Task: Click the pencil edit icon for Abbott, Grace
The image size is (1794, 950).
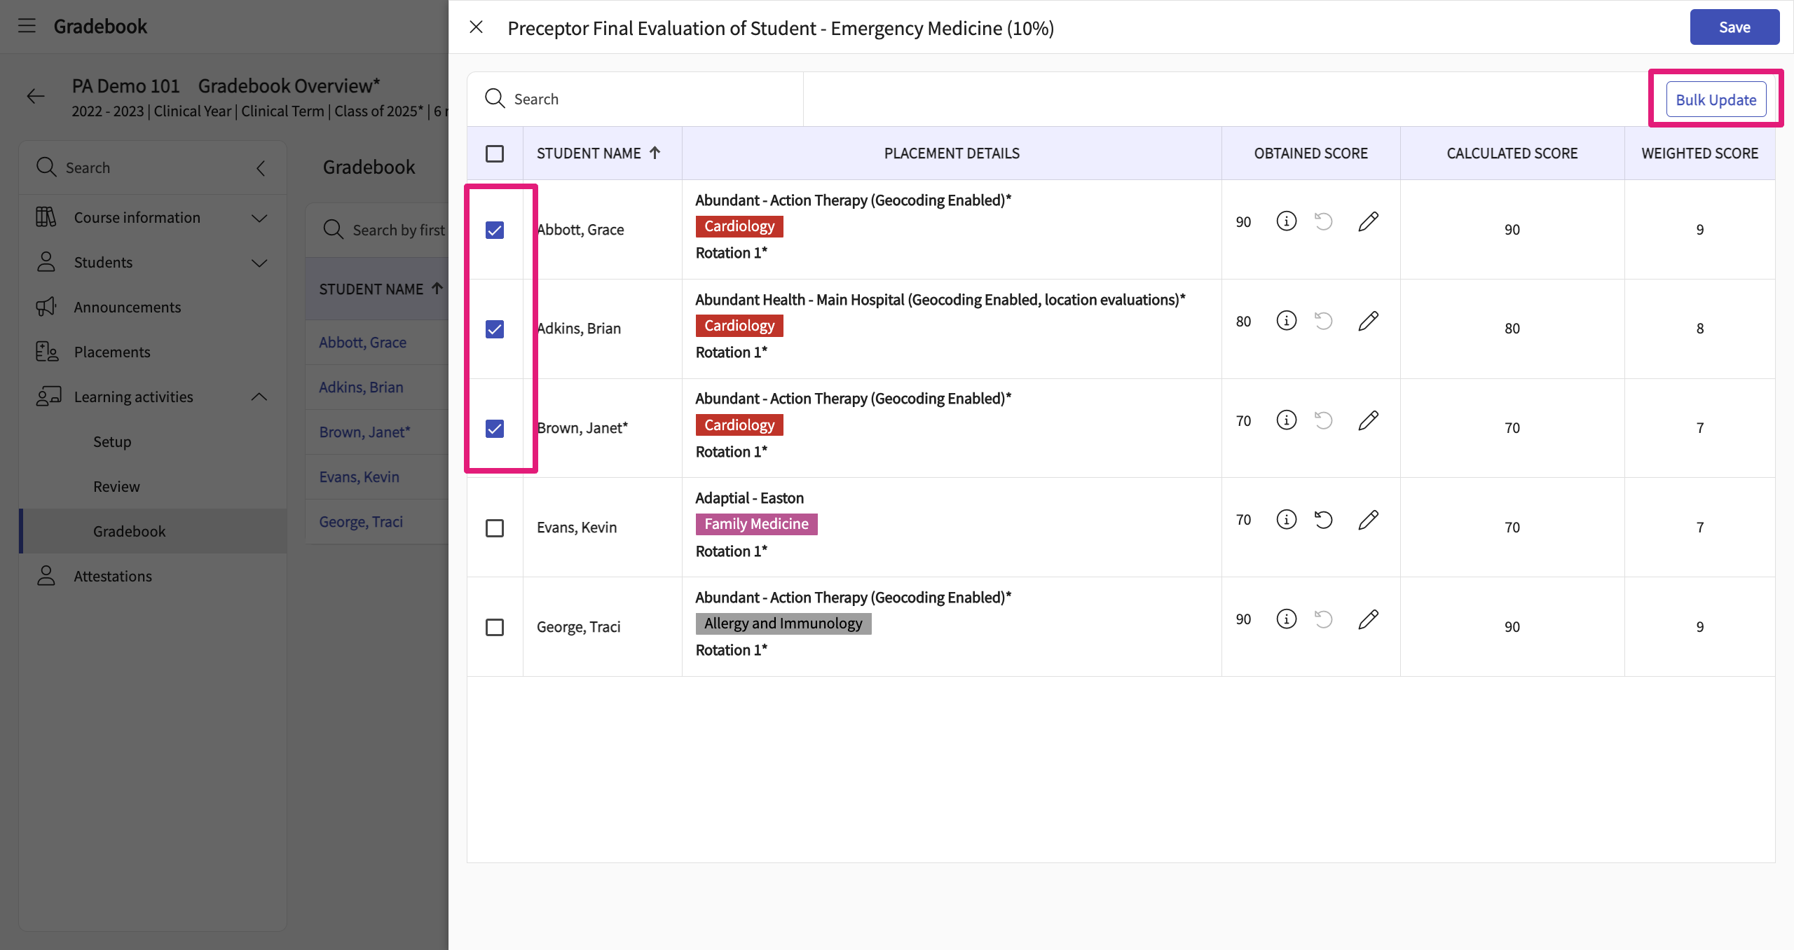Action: click(x=1368, y=221)
